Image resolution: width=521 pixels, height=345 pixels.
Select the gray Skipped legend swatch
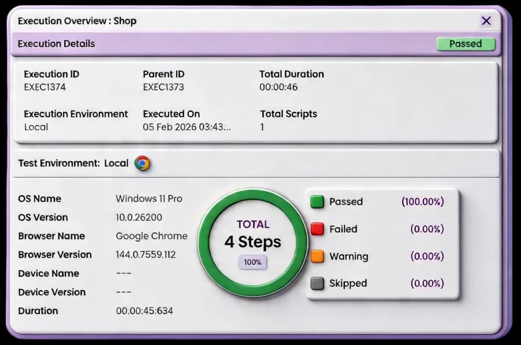coord(317,284)
